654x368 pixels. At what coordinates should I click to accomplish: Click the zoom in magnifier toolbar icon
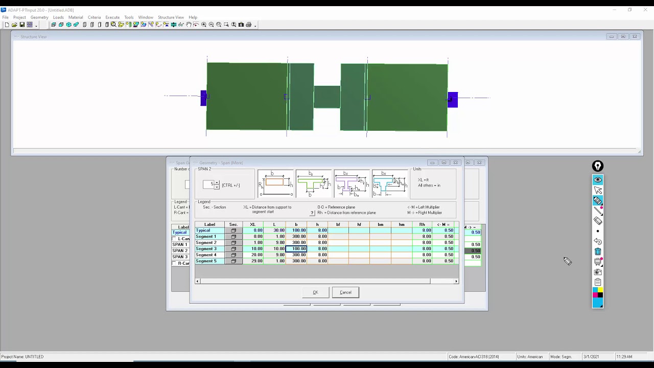coord(203,25)
